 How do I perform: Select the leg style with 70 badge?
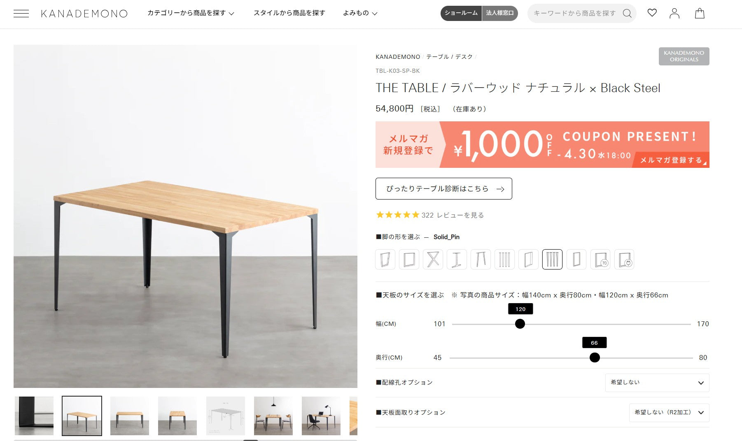[600, 260]
